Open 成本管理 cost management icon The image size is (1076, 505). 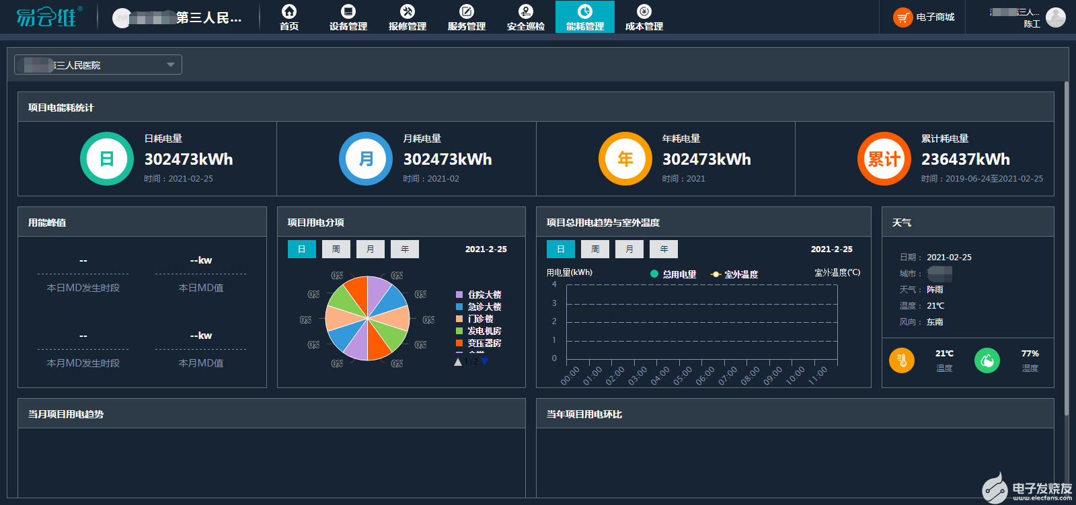(644, 11)
